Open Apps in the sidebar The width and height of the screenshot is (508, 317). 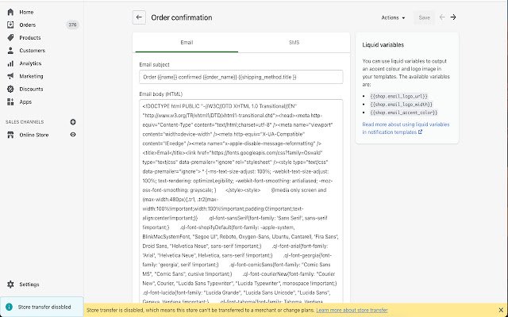(25, 102)
